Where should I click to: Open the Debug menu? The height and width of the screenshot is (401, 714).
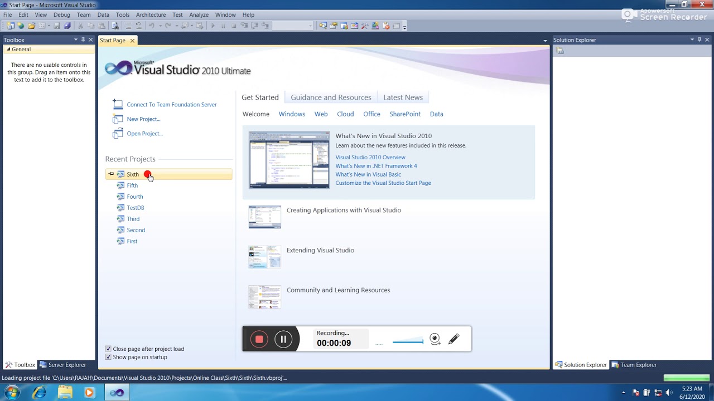tap(61, 14)
